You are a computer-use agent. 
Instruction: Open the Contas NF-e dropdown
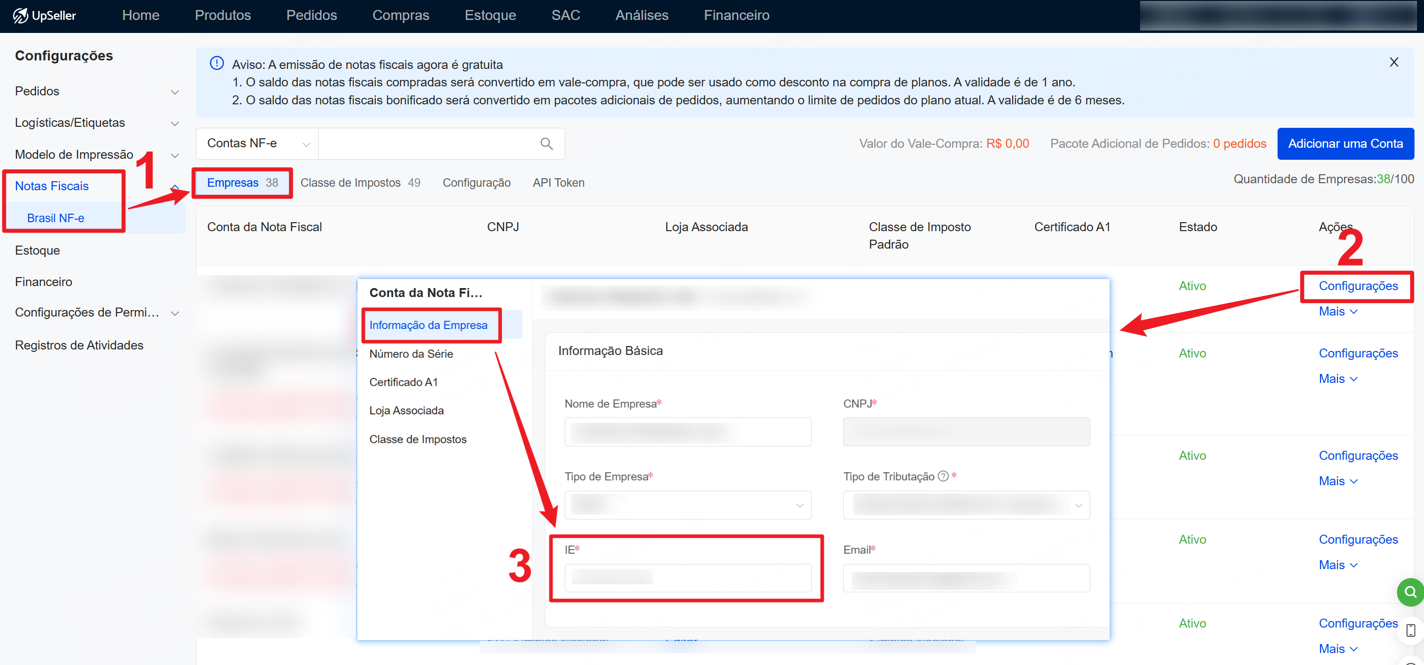click(x=257, y=144)
